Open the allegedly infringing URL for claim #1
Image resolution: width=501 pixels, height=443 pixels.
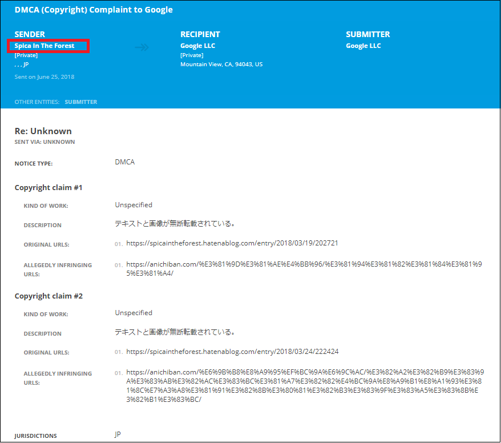coord(304,269)
